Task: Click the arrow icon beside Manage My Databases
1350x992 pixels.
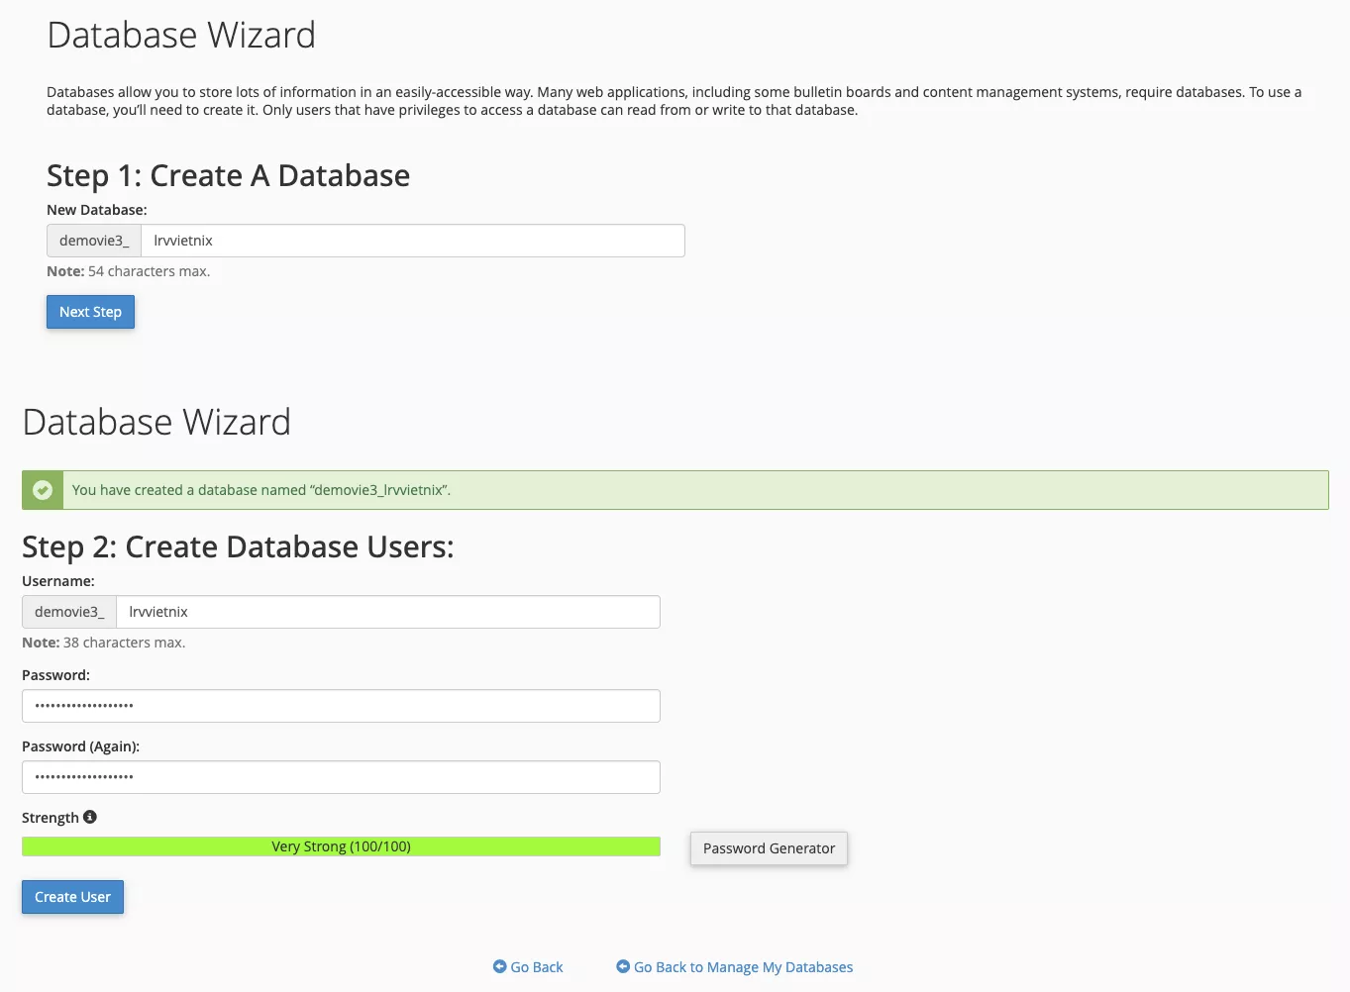Action: (x=623, y=966)
